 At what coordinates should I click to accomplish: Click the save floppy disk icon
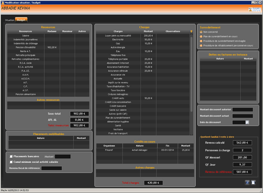[253, 183]
